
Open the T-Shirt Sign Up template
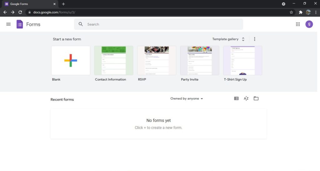242,60
